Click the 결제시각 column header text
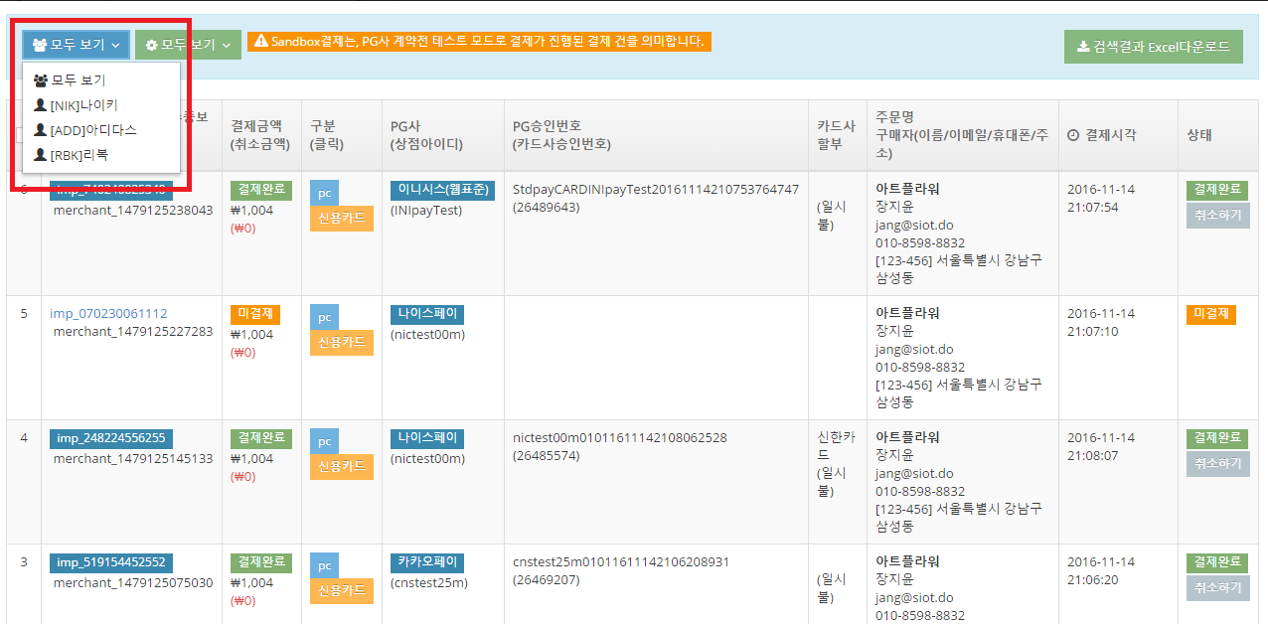The height and width of the screenshot is (624, 1268). tap(1111, 135)
